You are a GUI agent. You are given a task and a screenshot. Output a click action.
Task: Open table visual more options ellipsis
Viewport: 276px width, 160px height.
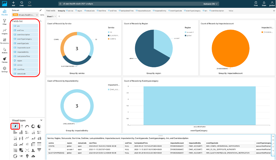[x=273, y=154]
